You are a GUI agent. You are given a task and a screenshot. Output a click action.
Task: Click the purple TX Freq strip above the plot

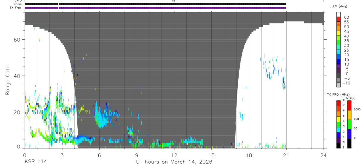coord(155,8)
